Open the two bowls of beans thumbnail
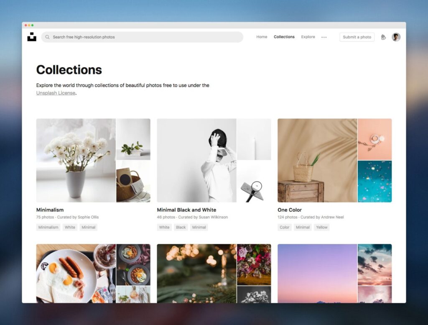This screenshot has width=428, height=325. [x=133, y=265]
